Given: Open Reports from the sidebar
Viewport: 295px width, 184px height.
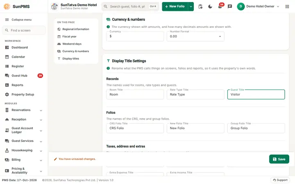Looking at the screenshot, I should click(24, 85).
